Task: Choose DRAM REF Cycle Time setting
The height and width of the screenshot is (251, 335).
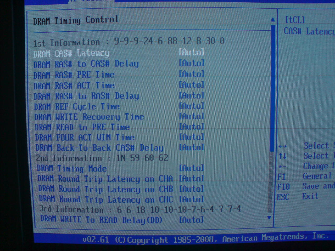Action: [x=77, y=107]
